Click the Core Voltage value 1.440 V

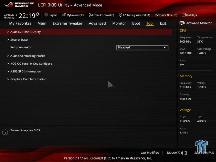(x=201, y=53)
